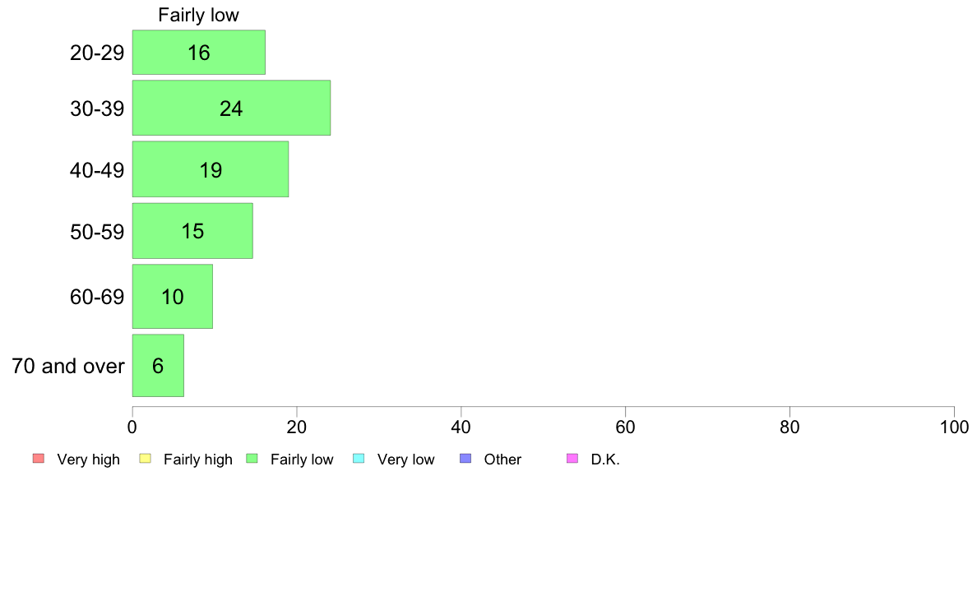Select the 40 tick label on axis

point(461,427)
